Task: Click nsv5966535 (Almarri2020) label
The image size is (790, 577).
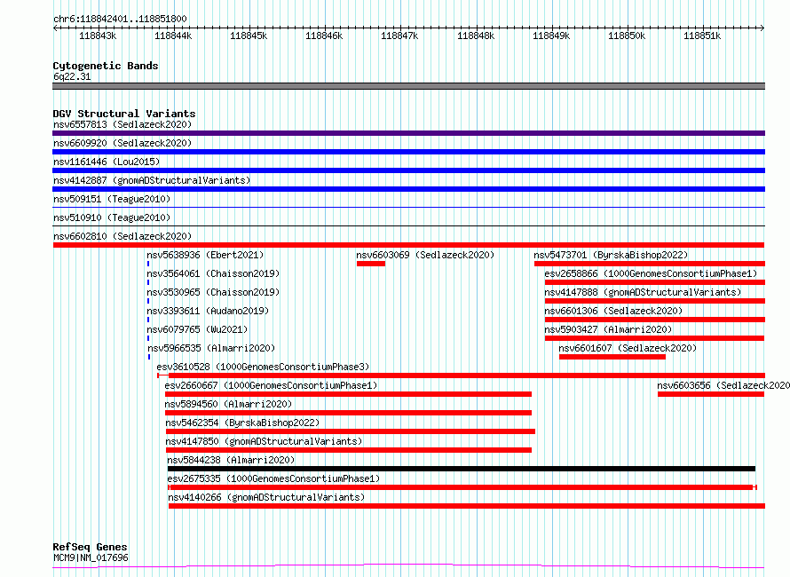Action: click(x=211, y=348)
